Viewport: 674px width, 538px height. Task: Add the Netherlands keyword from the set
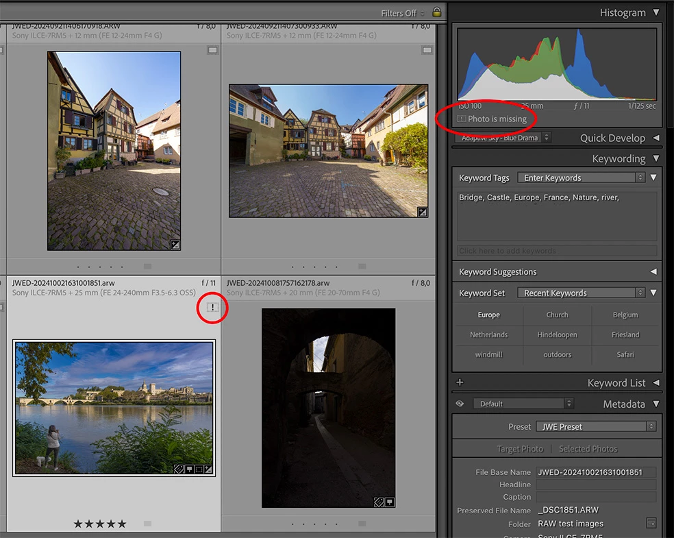(x=489, y=334)
